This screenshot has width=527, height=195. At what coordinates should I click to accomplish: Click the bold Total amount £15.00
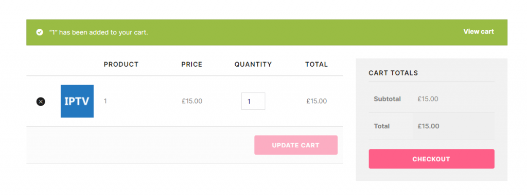pyautogui.click(x=429, y=126)
